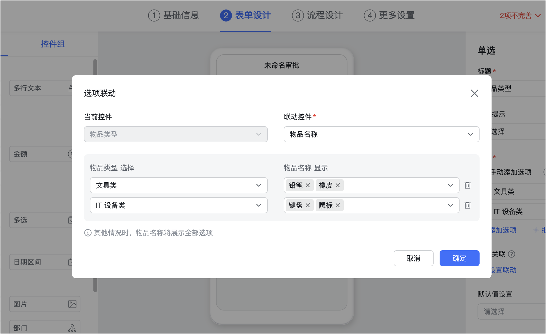
Task: Confirm with the 确定 button
Action: (459, 258)
